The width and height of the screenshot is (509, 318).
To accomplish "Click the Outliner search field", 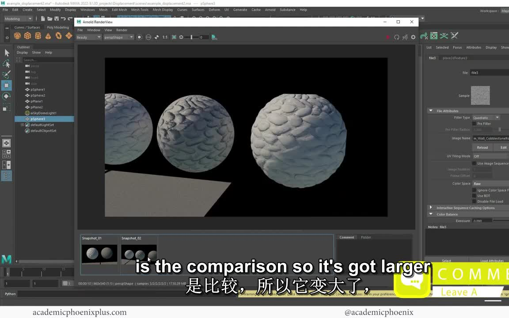I will (x=48, y=60).
